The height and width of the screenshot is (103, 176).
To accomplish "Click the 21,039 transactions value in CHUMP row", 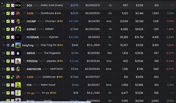I will (x=124, y=21).
